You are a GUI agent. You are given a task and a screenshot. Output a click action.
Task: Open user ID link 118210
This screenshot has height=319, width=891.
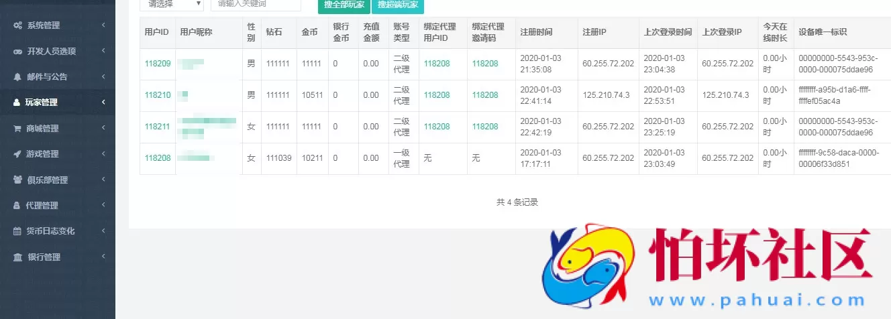[x=158, y=95]
